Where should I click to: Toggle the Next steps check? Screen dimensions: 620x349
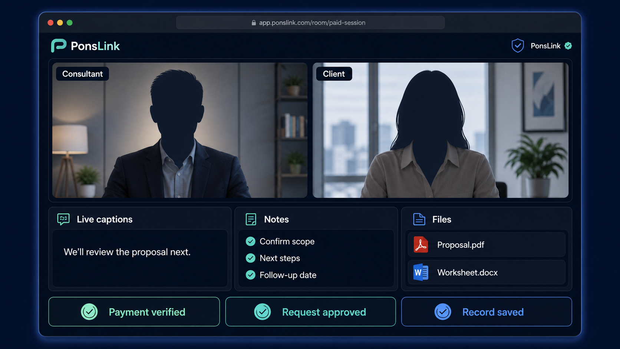[251, 258]
